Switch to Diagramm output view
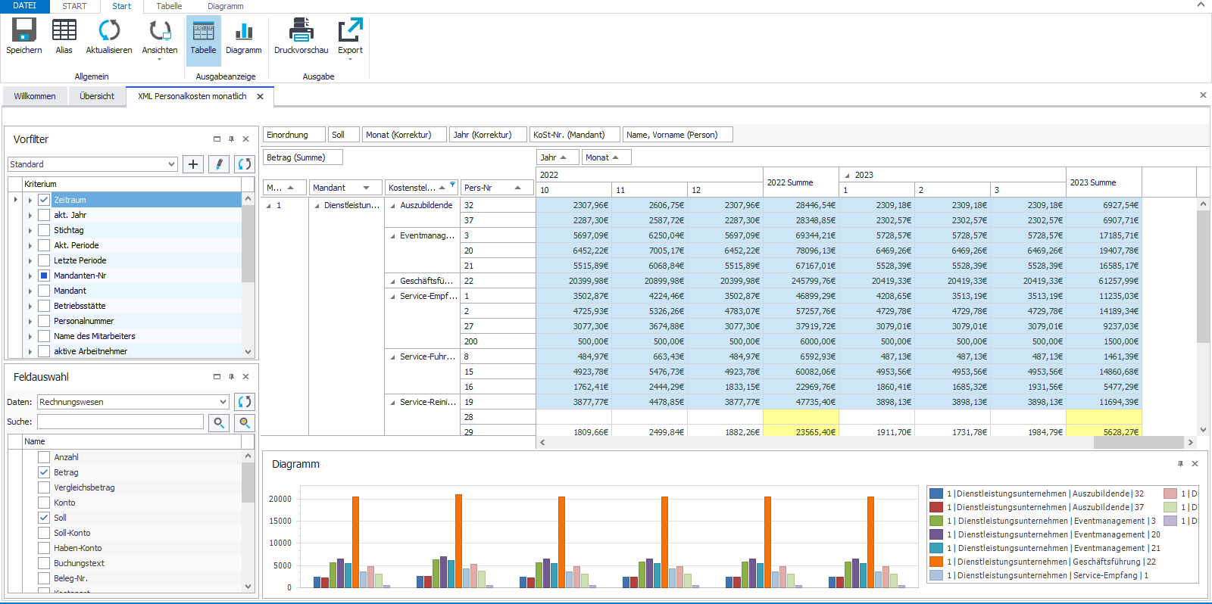1212x604 pixels. point(243,32)
